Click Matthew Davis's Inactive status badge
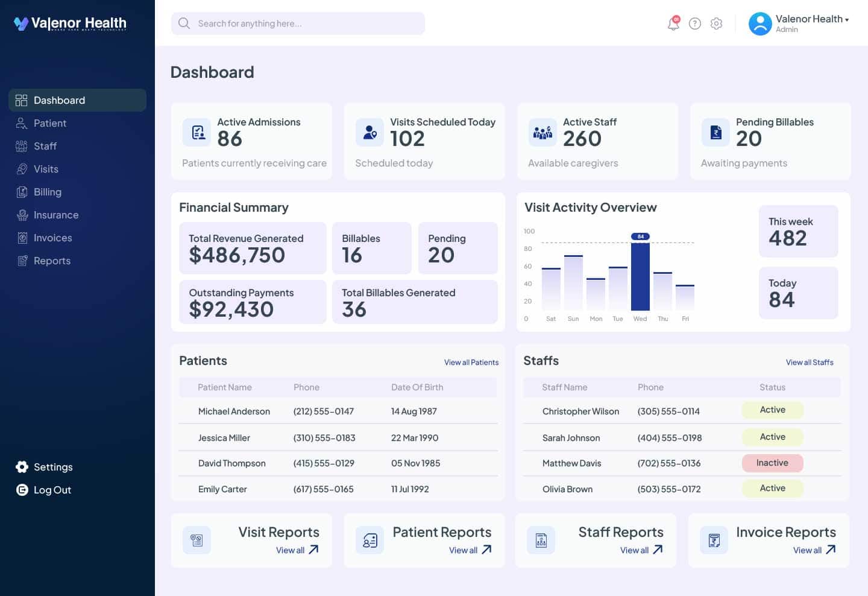The width and height of the screenshot is (868, 596). pos(772,463)
